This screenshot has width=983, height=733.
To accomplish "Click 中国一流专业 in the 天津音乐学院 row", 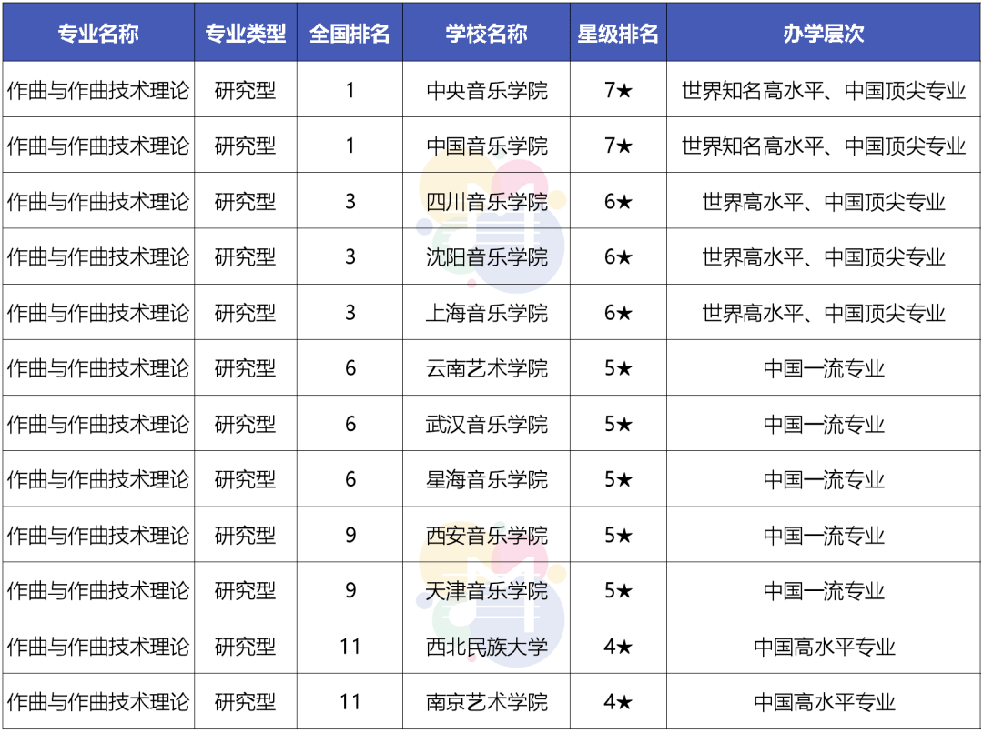I will tap(824, 590).
